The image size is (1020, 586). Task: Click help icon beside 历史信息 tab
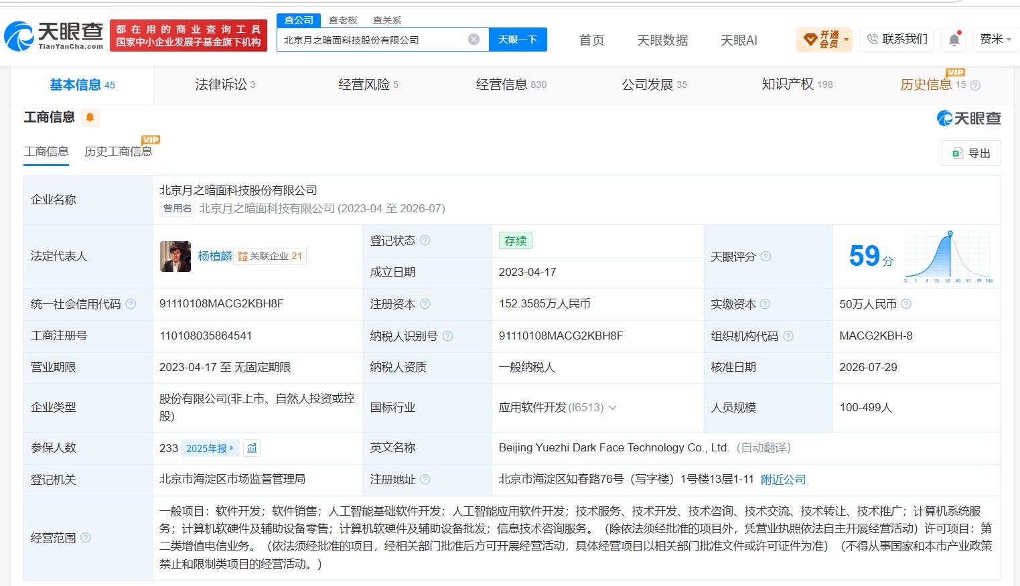975,85
